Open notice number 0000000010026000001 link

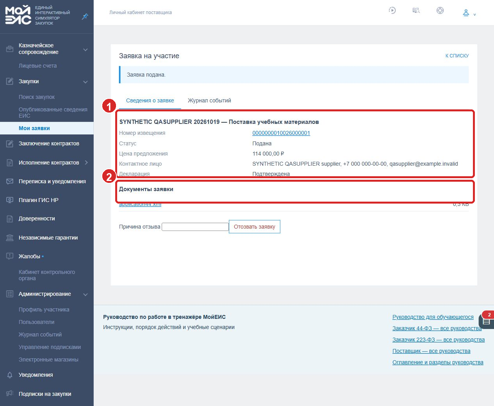[x=281, y=133]
